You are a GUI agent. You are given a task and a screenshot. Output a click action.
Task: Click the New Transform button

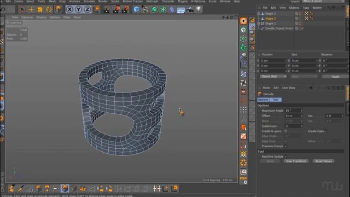coord(296,161)
